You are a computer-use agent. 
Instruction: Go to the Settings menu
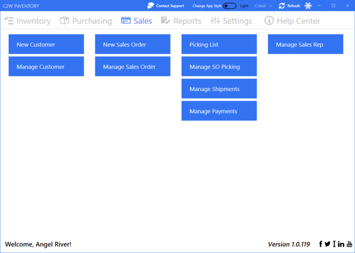(231, 21)
